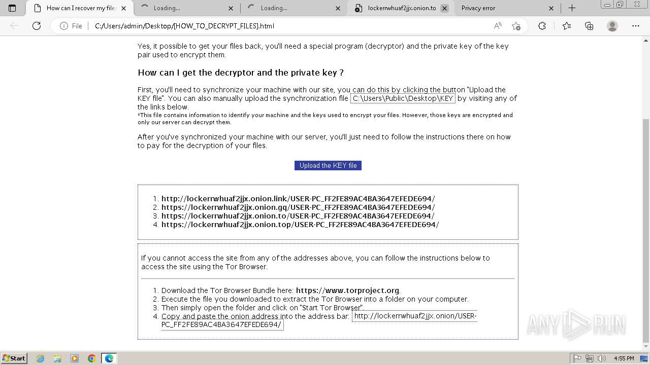Switch to the Privacy error tab
The height and width of the screenshot is (365, 650).
[x=506, y=8]
